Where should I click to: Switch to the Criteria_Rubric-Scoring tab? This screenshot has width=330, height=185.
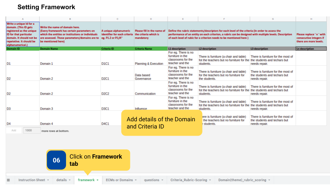point(189,180)
